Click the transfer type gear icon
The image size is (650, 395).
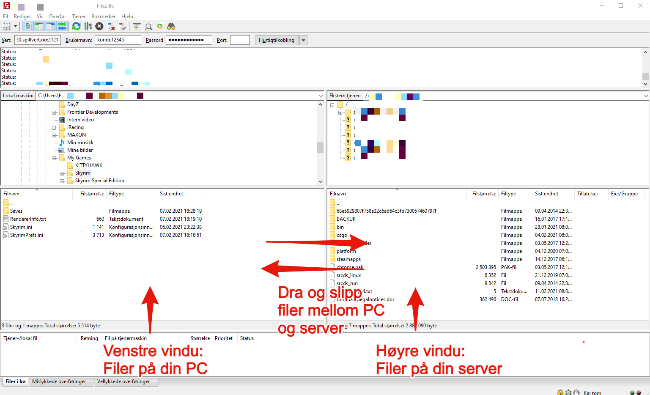(568, 392)
